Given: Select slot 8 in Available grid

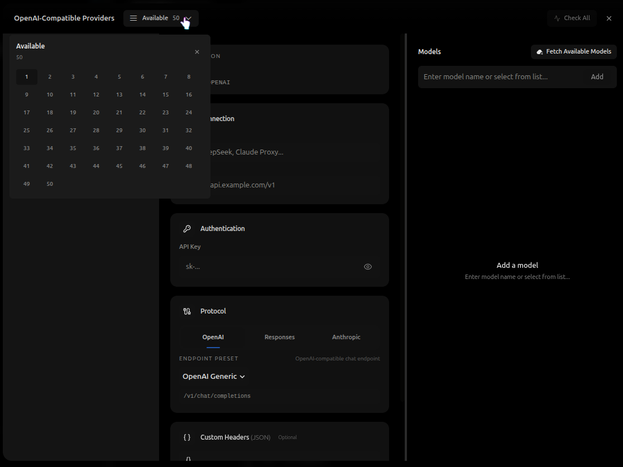Looking at the screenshot, I should (x=189, y=77).
